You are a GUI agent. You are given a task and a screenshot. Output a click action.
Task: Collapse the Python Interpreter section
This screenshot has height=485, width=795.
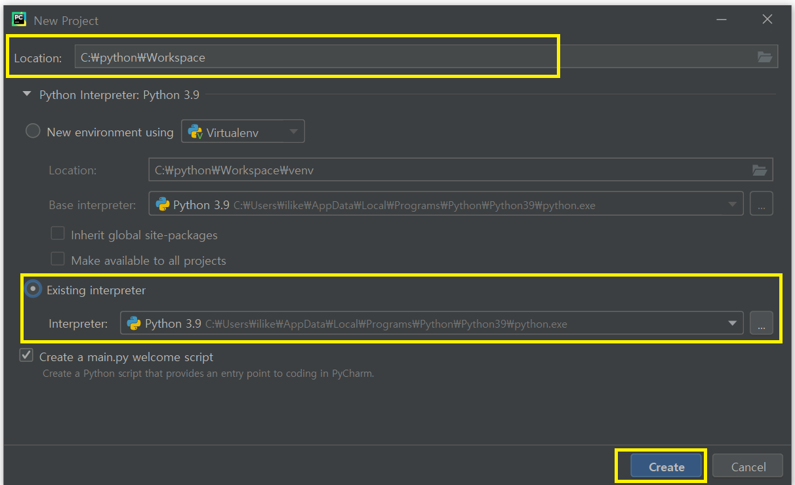coord(27,94)
